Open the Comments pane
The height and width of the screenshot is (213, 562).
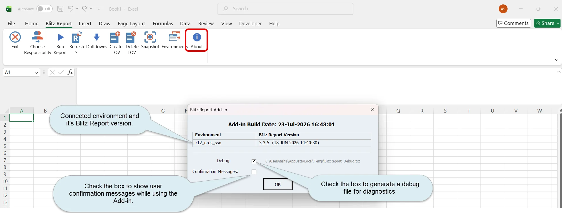tap(513, 23)
